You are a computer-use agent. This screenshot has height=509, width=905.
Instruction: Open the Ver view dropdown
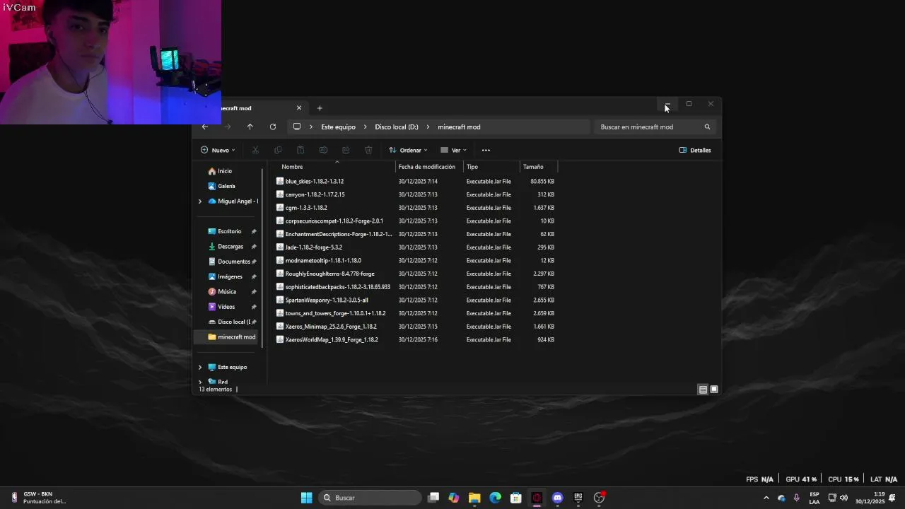(x=453, y=150)
